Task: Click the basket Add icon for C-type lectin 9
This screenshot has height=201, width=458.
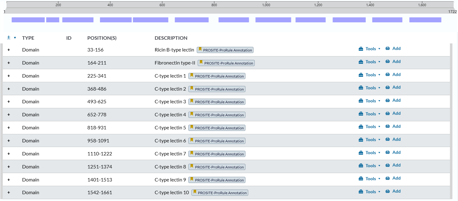Action: [x=387, y=178]
